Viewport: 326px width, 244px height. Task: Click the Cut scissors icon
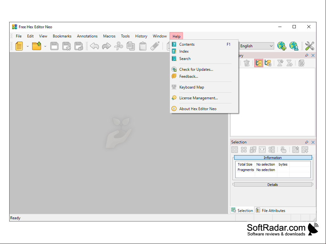pos(119,46)
